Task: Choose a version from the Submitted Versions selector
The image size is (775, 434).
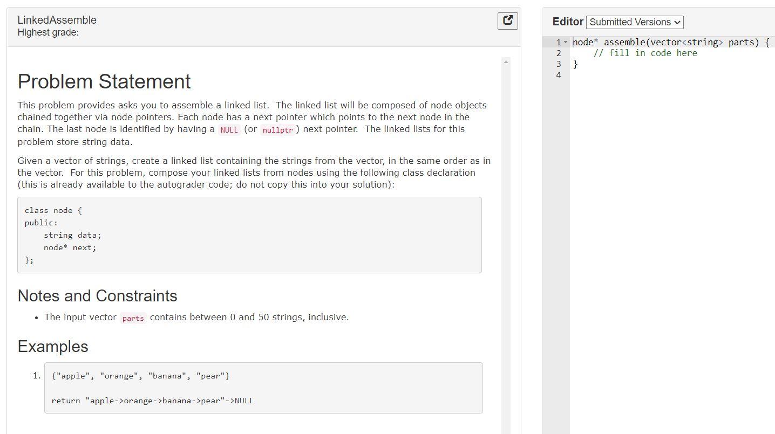Action: pos(634,22)
